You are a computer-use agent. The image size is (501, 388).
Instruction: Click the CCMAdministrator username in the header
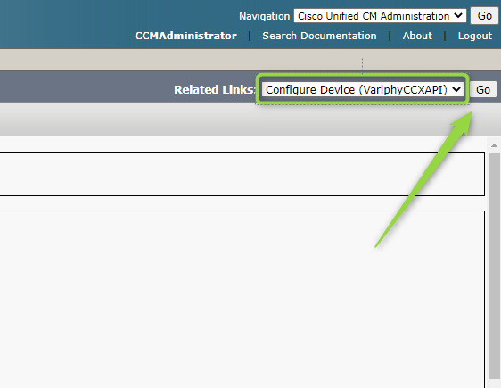[x=185, y=36]
